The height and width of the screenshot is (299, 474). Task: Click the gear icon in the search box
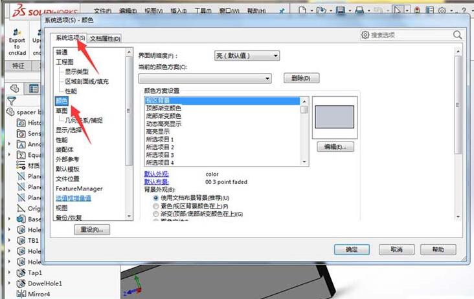[x=365, y=35]
